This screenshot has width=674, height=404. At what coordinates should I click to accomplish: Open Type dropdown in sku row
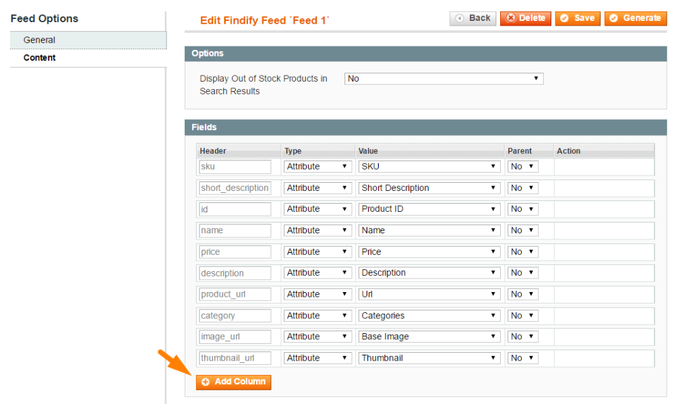point(317,167)
